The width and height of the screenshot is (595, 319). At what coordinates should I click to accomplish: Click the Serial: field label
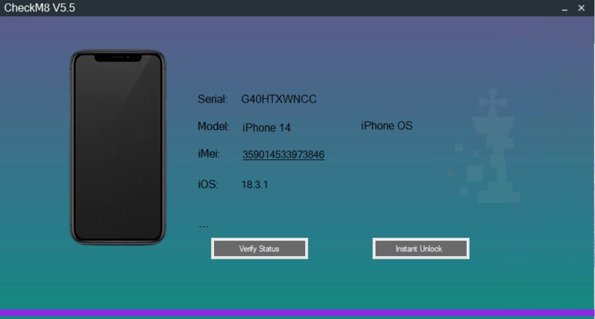click(212, 99)
